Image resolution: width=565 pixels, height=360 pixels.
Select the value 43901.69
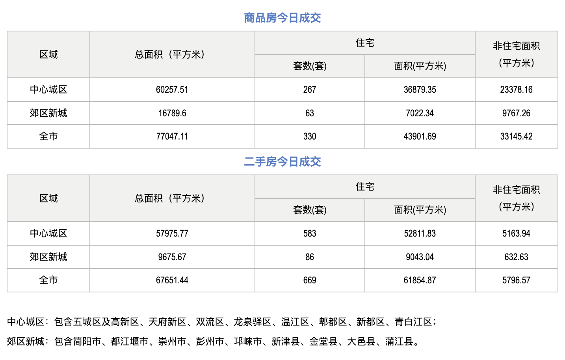(420, 136)
